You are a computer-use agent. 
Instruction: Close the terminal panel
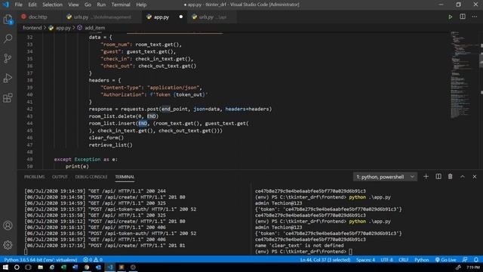[x=475, y=176]
